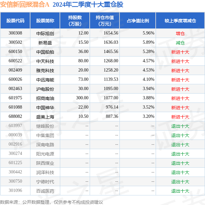Click the 较上季度增减仓 column header
The image size is (205, 205).
180,20
